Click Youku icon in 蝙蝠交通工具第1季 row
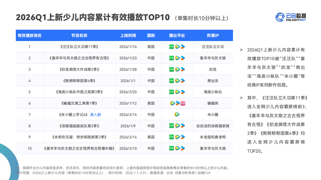This screenshot has width=321, height=180. pyautogui.click(x=178, y=103)
